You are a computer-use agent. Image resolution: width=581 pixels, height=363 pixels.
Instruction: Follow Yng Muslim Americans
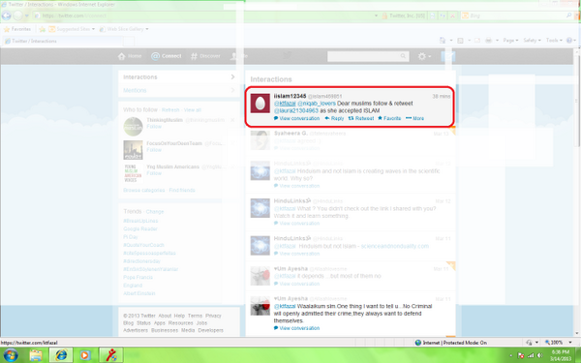click(154, 173)
